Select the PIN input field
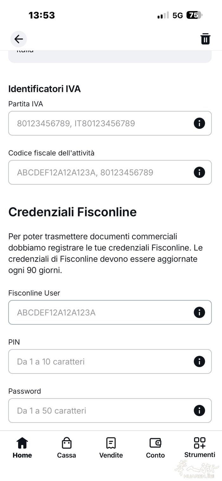222x481 pixels. (x=101, y=361)
